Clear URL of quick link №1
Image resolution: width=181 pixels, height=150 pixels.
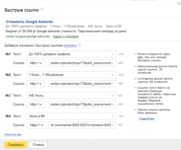(x=113, y=63)
